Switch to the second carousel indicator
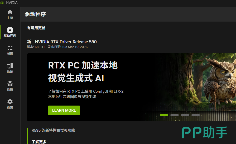Screen dimensions: 236x144 (x=175, y=115)
